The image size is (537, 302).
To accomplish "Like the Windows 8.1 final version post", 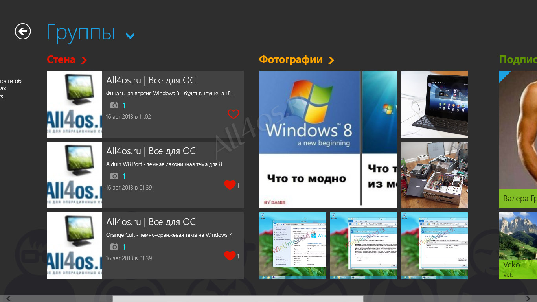I will click(x=234, y=114).
